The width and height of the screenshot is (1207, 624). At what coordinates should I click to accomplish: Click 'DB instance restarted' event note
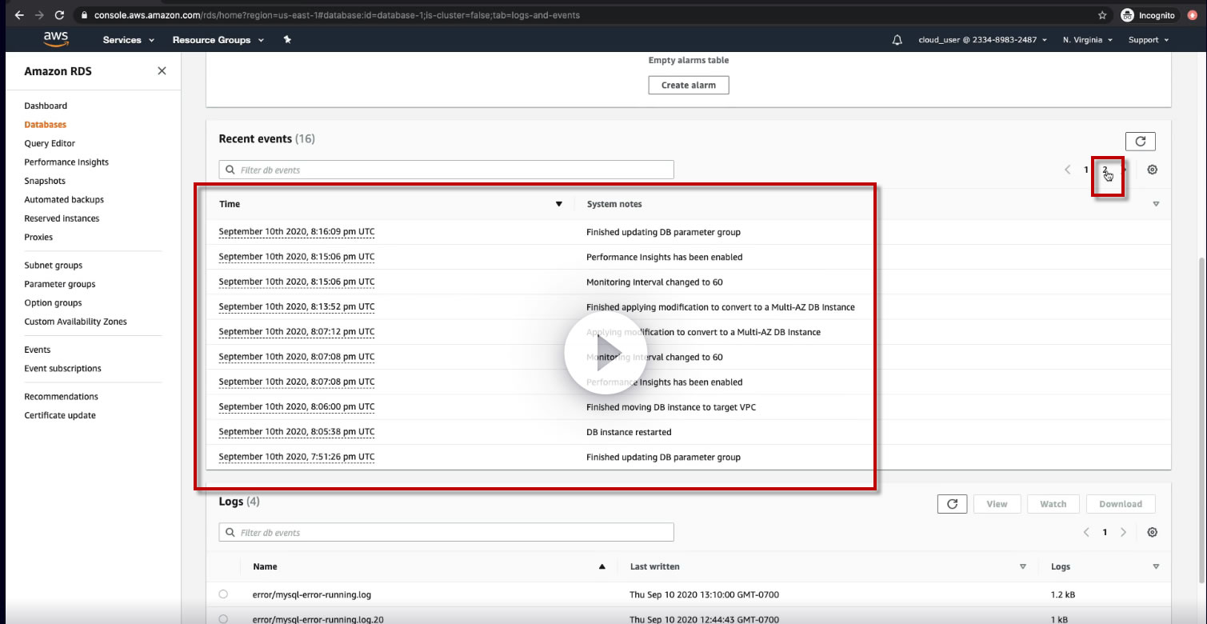click(629, 432)
